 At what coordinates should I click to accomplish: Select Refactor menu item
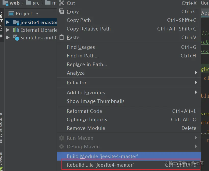(129, 83)
